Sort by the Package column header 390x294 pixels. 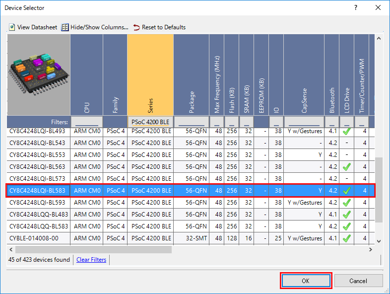191,74
